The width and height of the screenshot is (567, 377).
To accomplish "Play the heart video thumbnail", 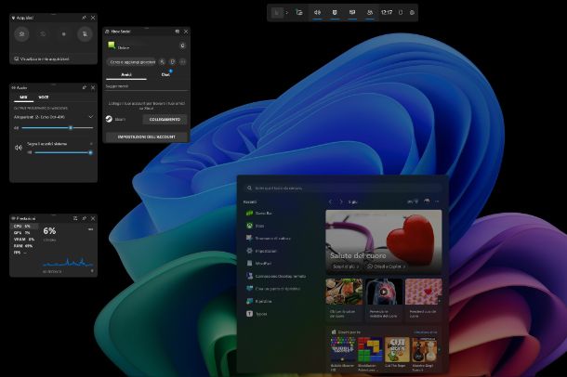I will click(x=384, y=291).
